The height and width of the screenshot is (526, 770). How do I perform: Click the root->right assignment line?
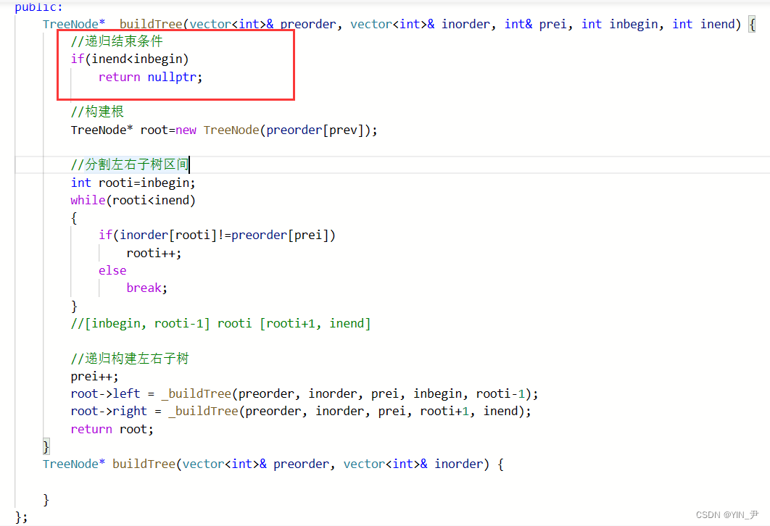[301, 412]
